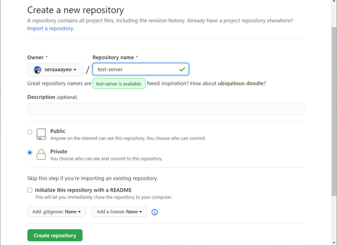Click the Create repository button
Image resolution: width=337 pixels, height=246 pixels.
tap(55, 235)
